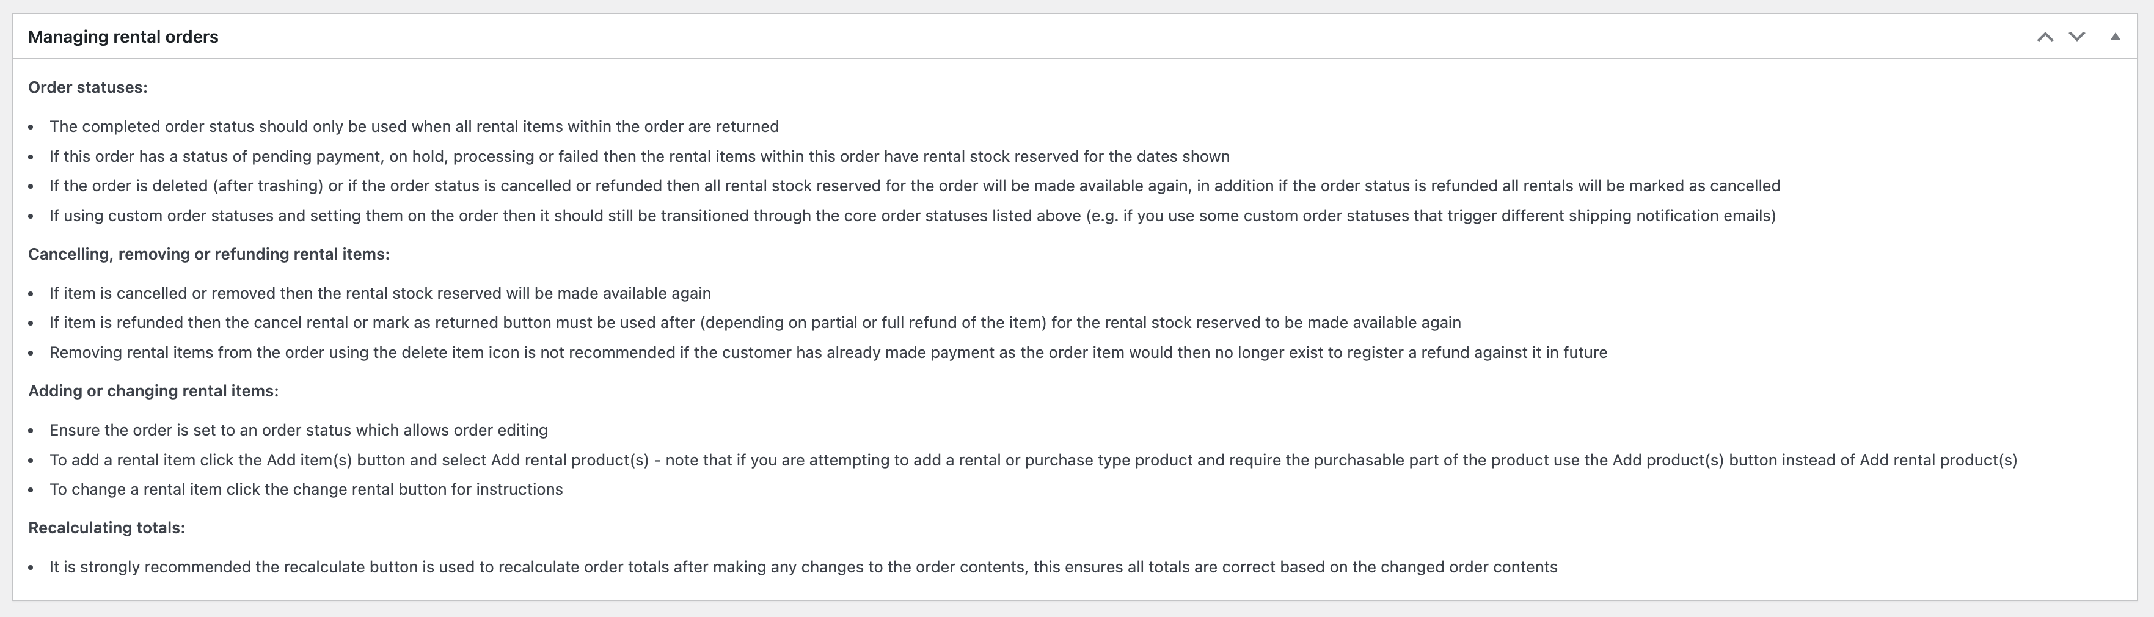Click the item is refunded bullet text

(x=754, y=323)
